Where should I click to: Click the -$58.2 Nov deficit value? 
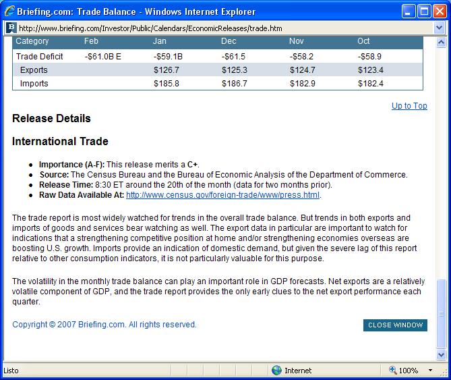[301, 57]
